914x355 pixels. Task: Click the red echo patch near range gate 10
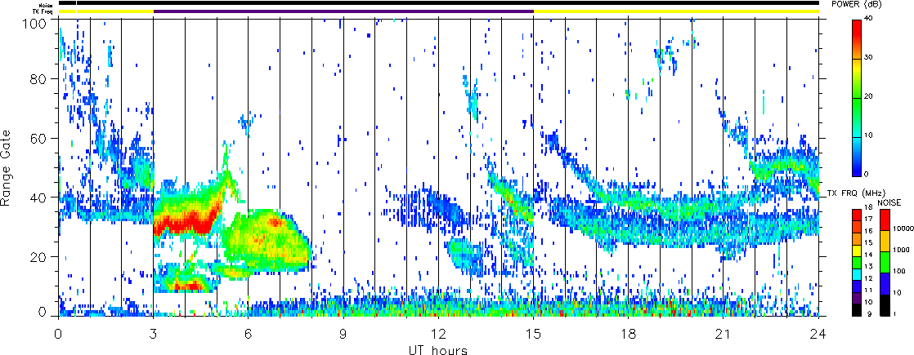click(x=190, y=286)
